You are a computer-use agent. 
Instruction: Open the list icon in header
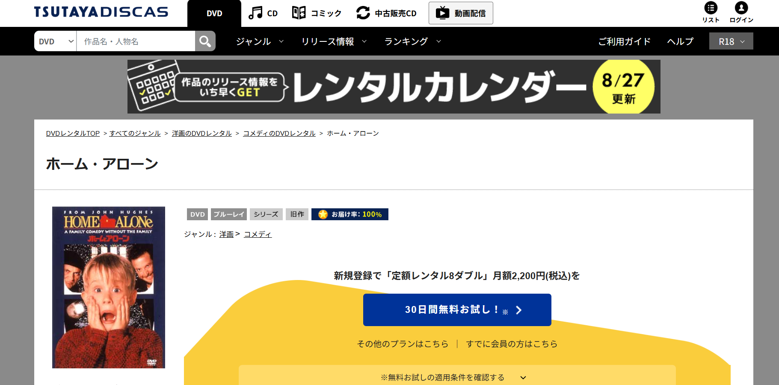pyautogui.click(x=711, y=8)
